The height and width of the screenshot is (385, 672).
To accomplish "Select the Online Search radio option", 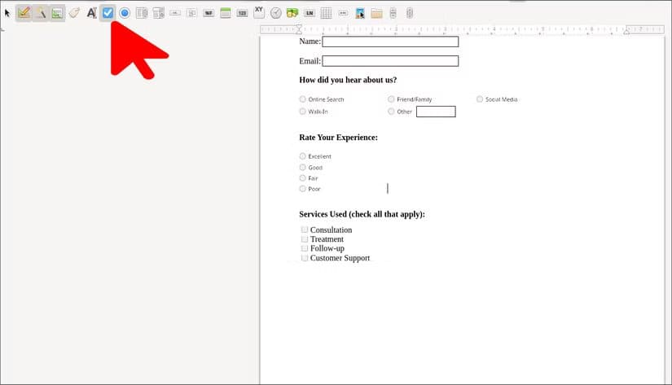I will click(302, 99).
